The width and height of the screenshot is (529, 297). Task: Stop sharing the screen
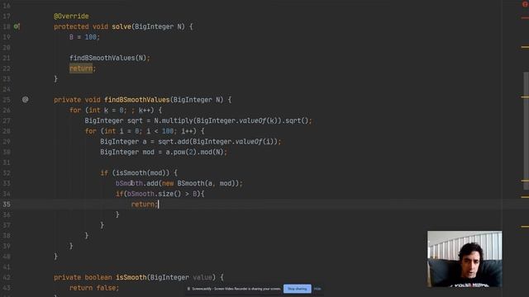[x=298, y=289]
